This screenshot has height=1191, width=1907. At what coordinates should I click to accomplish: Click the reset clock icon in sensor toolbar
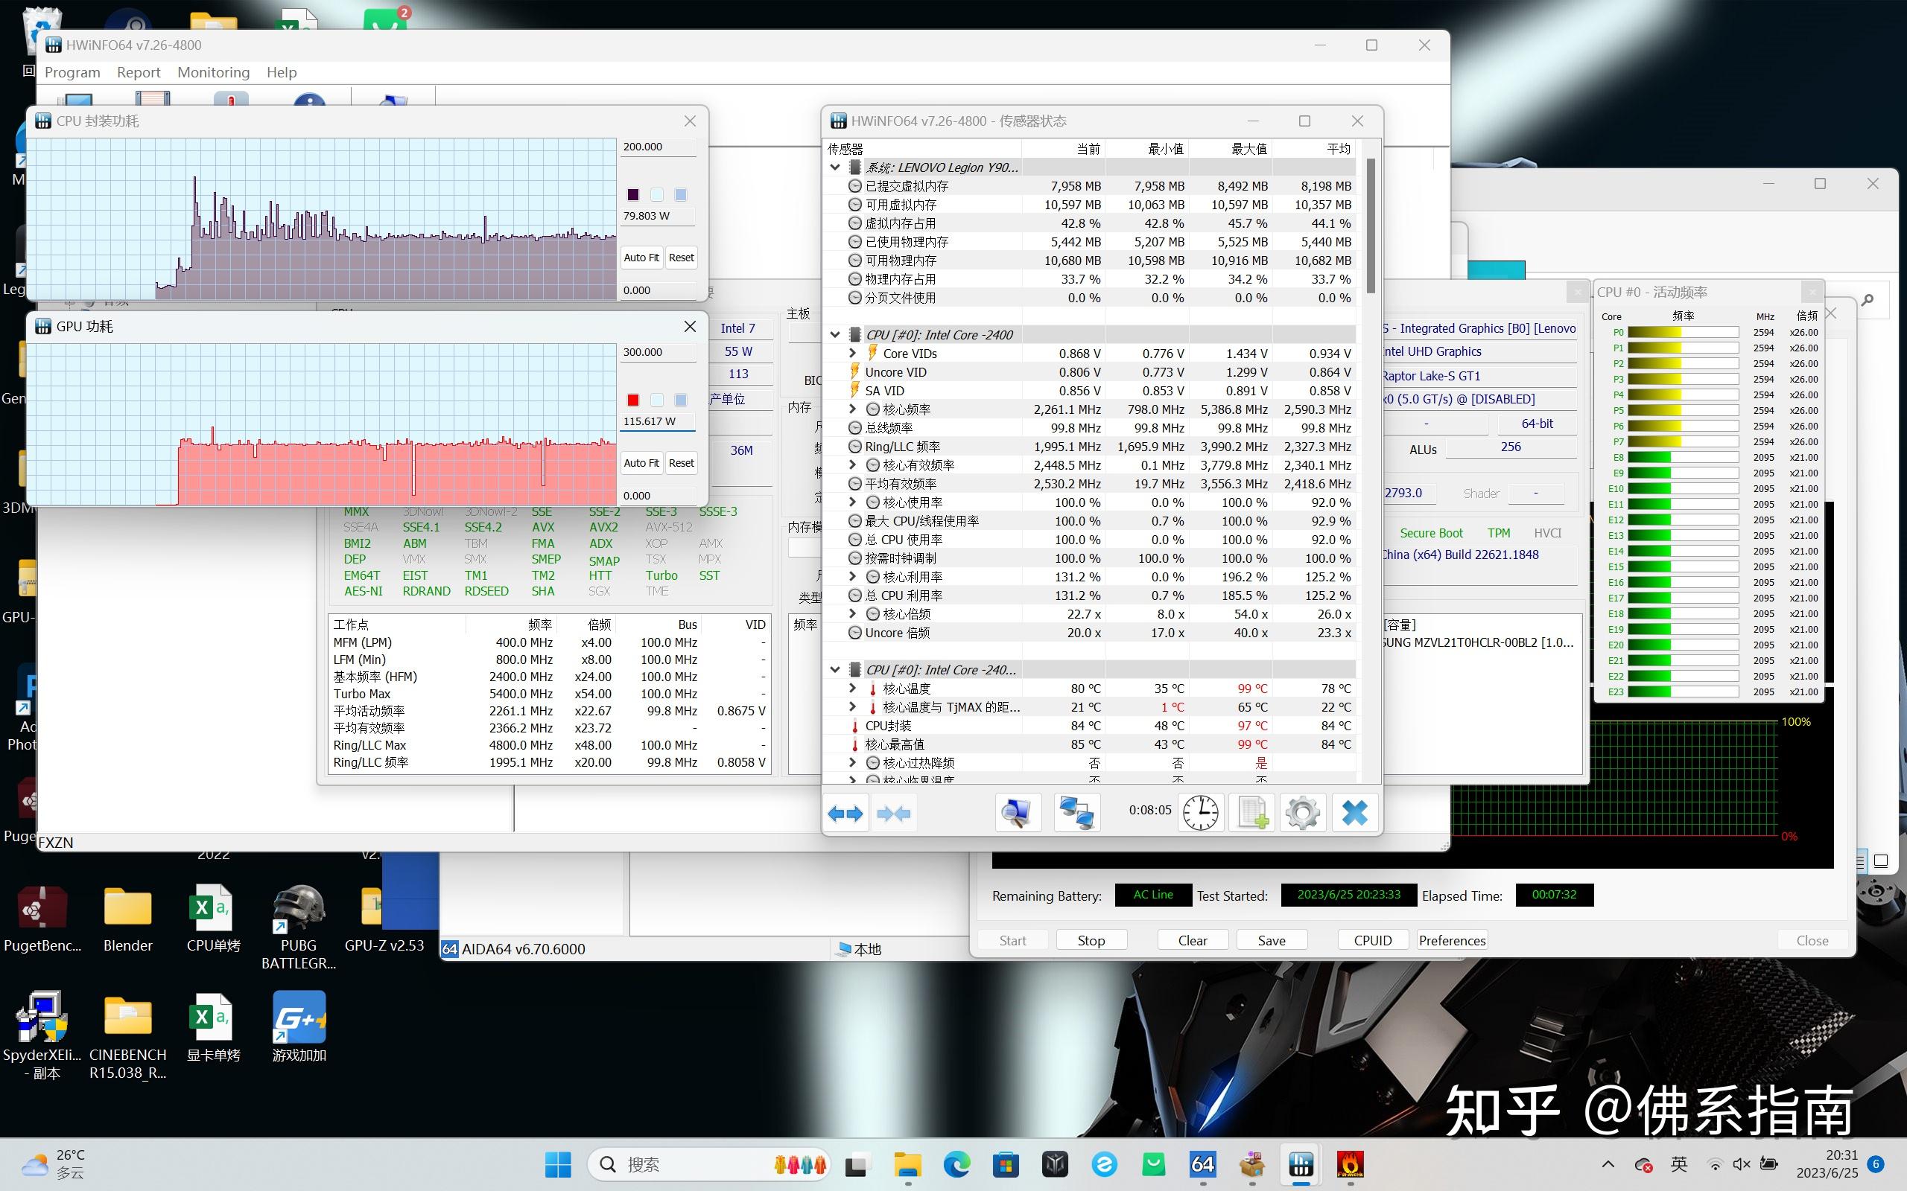coord(1200,812)
